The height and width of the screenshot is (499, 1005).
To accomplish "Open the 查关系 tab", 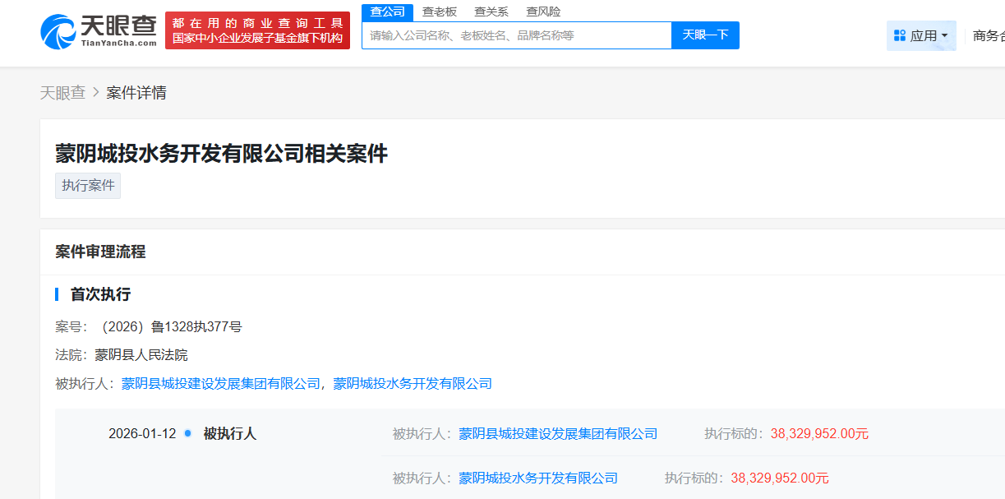I will [x=491, y=12].
